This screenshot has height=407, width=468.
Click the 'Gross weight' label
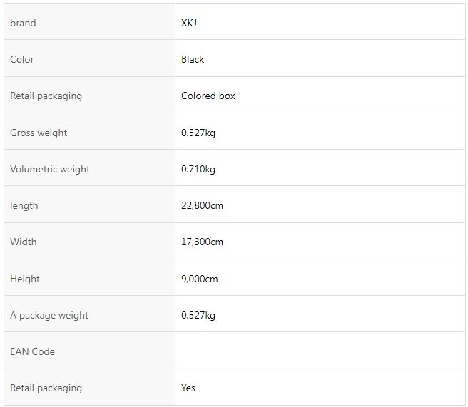click(39, 133)
